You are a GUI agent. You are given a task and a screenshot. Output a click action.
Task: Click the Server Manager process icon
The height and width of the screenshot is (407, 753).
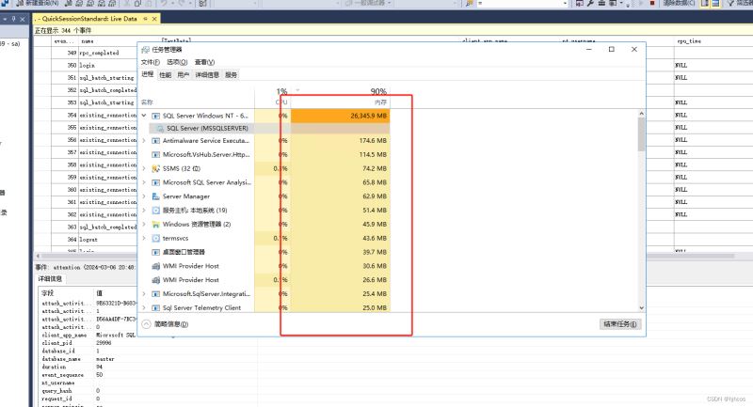[155, 196]
